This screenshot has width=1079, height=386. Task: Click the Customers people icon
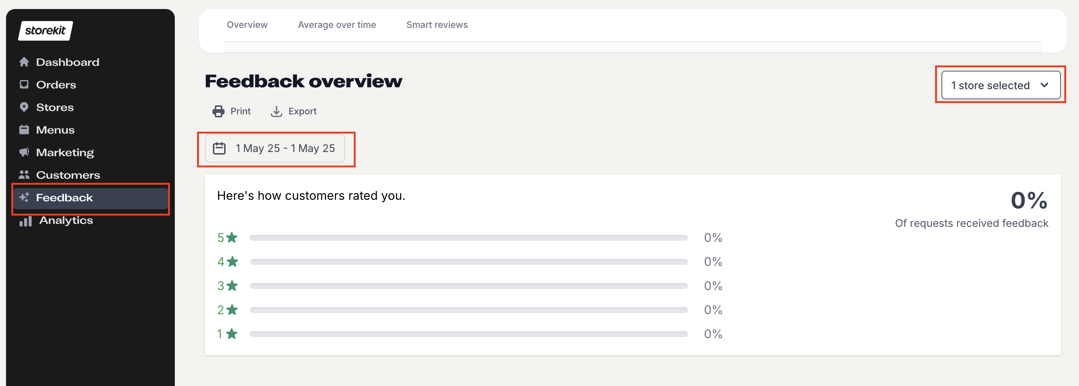(24, 175)
